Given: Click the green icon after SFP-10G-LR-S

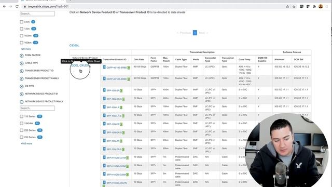Looking at the screenshot, I should [123, 116].
